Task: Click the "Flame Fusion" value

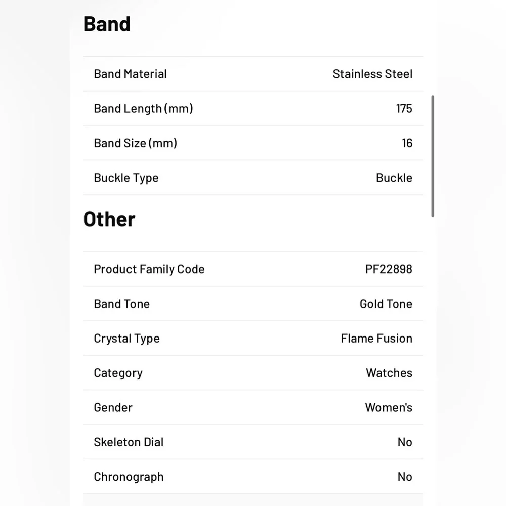Action: [376, 339]
